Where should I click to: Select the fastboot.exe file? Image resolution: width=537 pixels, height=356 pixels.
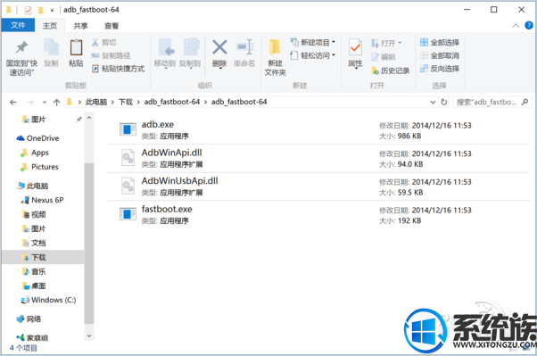[318, 214]
